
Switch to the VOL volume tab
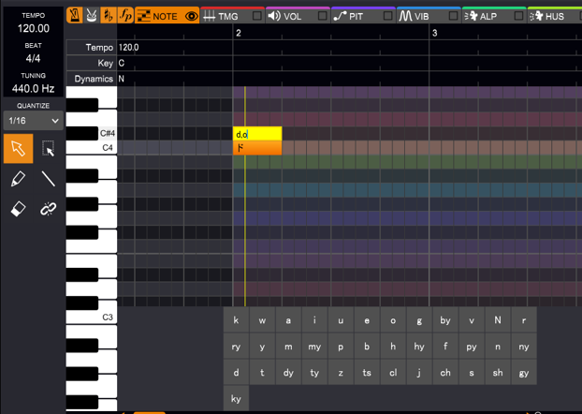[x=298, y=16]
